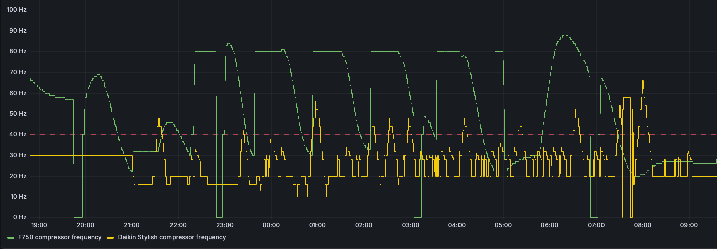Click the 02:00 time axis label
This screenshot has height=249, width=717.
(x=364, y=225)
